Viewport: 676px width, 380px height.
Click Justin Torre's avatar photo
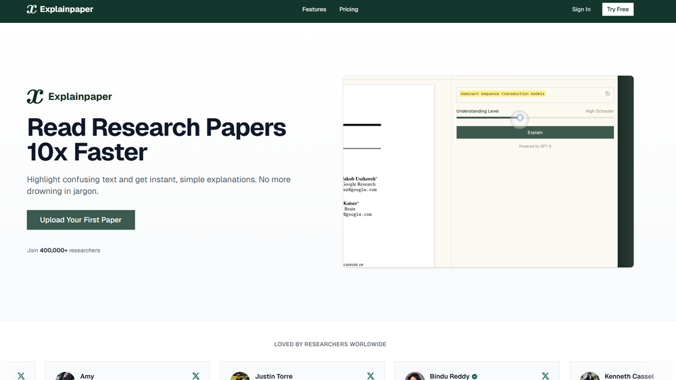click(240, 376)
